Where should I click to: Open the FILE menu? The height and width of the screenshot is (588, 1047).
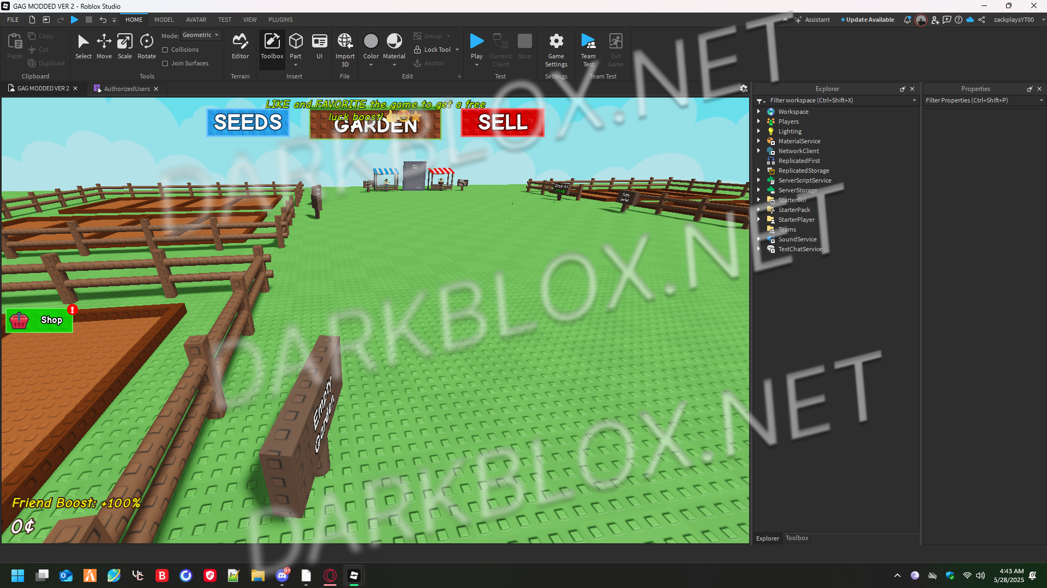point(13,20)
